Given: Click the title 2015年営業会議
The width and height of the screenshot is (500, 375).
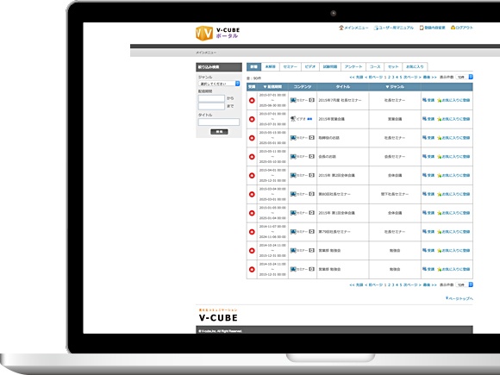Looking at the screenshot, I should [x=331, y=119].
